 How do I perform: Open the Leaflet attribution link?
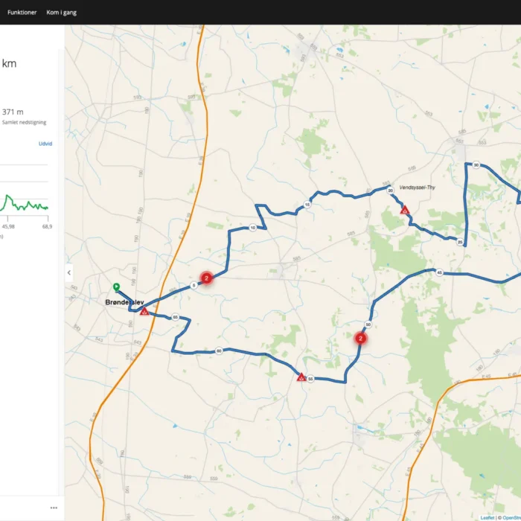pyautogui.click(x=488, y=517)
